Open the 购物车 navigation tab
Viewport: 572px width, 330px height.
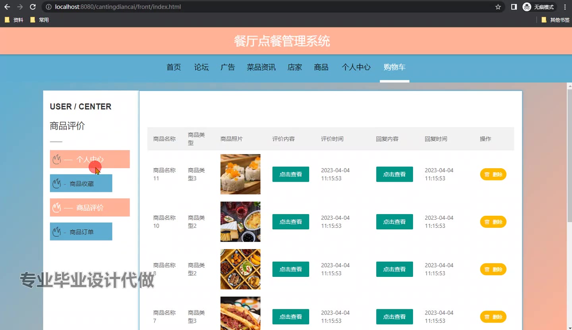pyautogui.click(x=394, y=67)
